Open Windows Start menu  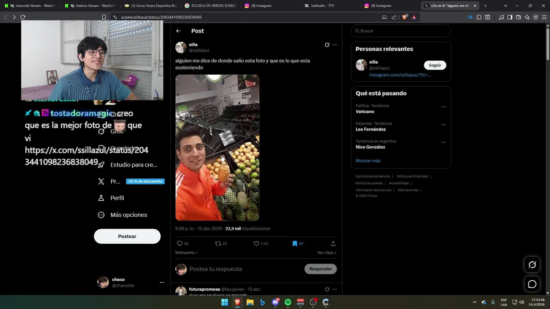224,302
